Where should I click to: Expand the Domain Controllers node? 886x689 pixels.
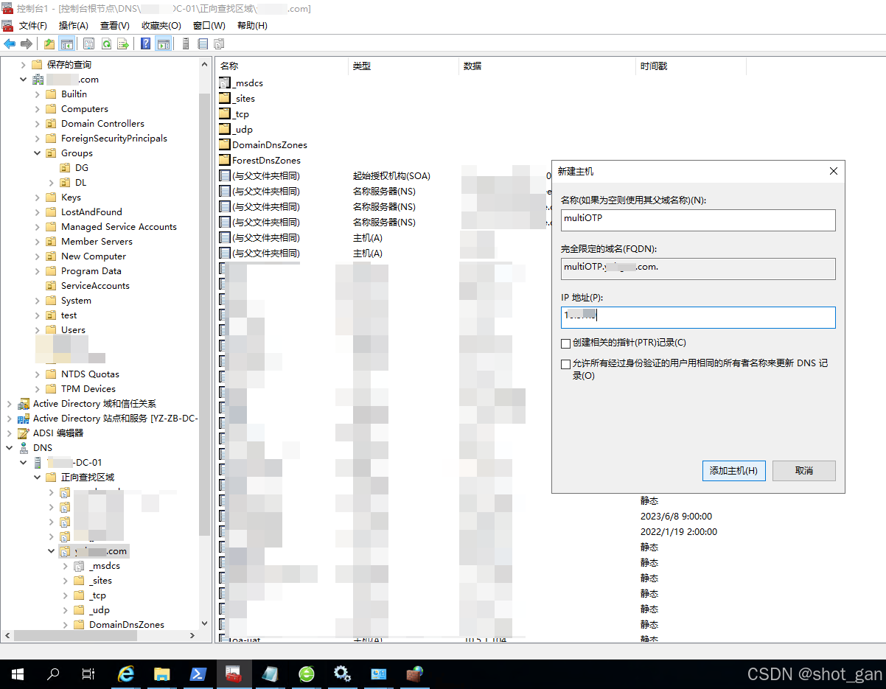(x=38, y=124)
